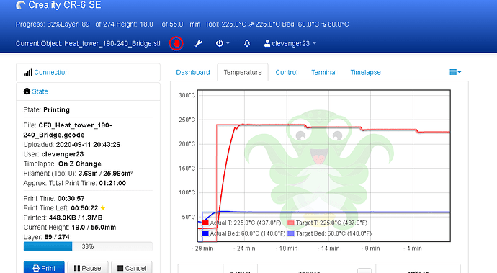The width and height of the screenshot is (497, 273).
Task: Click the yellow star next to Print Time Left
Action: (103, 208)
